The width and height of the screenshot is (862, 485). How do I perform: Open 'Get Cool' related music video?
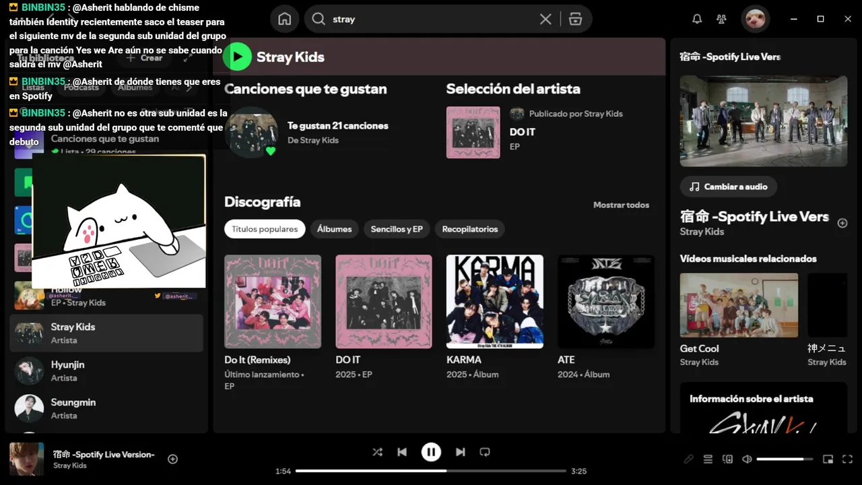point(739,305)
